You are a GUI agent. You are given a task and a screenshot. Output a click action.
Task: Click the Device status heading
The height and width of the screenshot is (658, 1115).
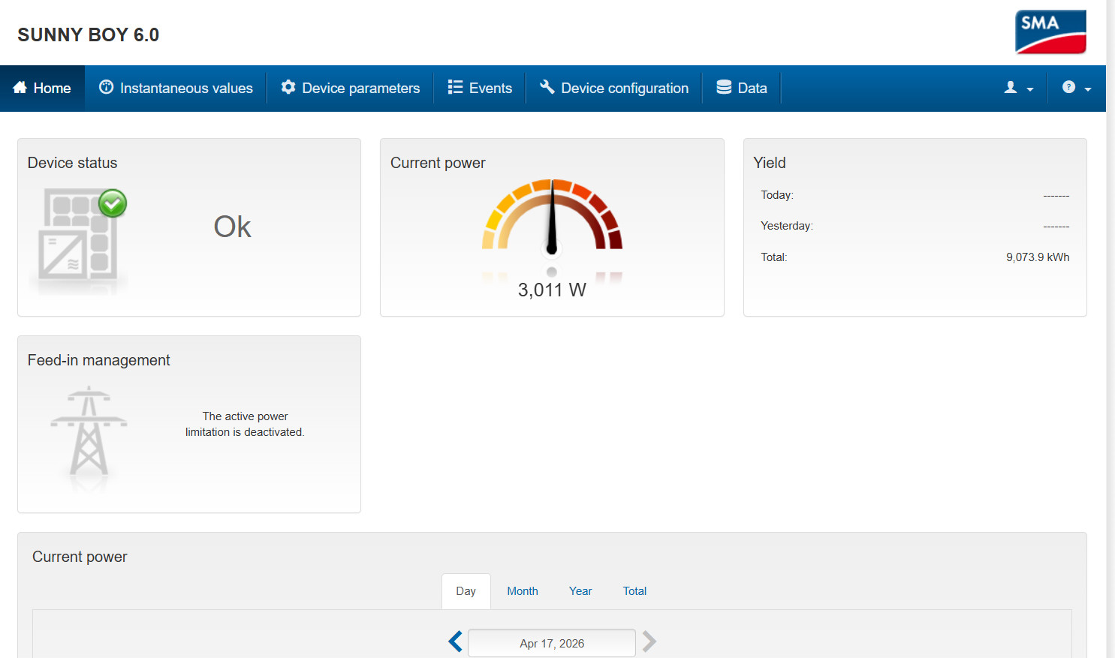73,163
